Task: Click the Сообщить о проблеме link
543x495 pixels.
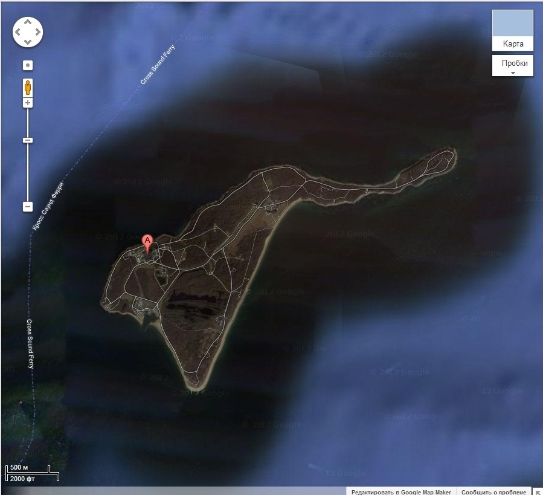Action: (494, 492)
